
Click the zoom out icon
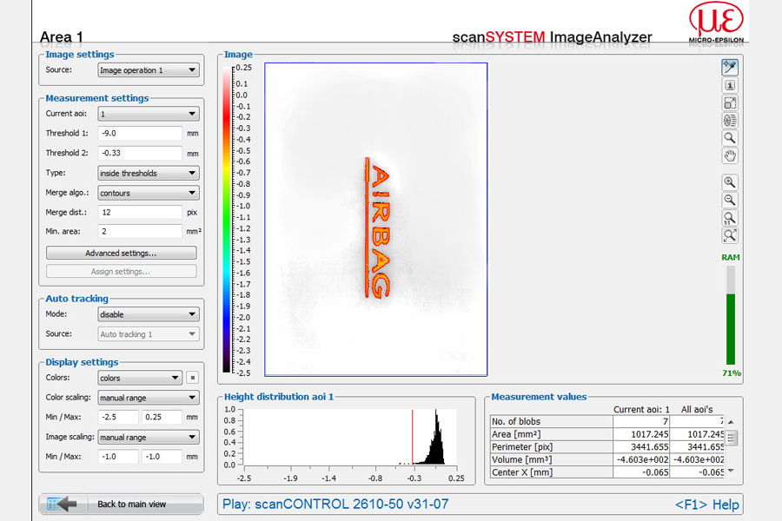(x=730, y=200)
